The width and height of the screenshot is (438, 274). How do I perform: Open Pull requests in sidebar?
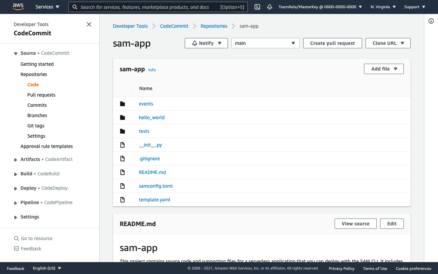tap(41, 95)
